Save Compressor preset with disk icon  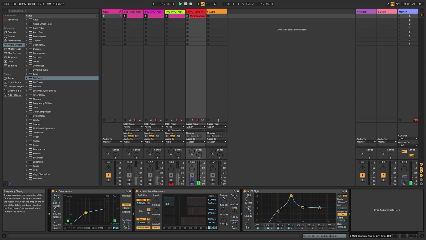[x=130, y=191]
